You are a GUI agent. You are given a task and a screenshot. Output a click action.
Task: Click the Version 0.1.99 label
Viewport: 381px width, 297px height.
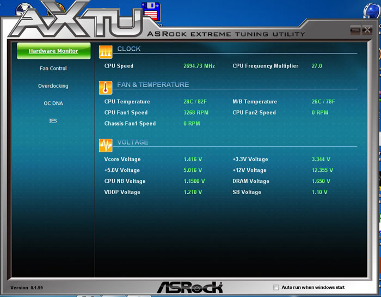point(27,288)
